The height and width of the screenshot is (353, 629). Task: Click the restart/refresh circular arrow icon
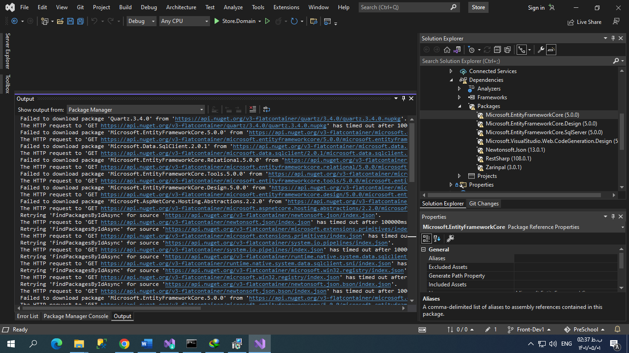pos(294,21)
